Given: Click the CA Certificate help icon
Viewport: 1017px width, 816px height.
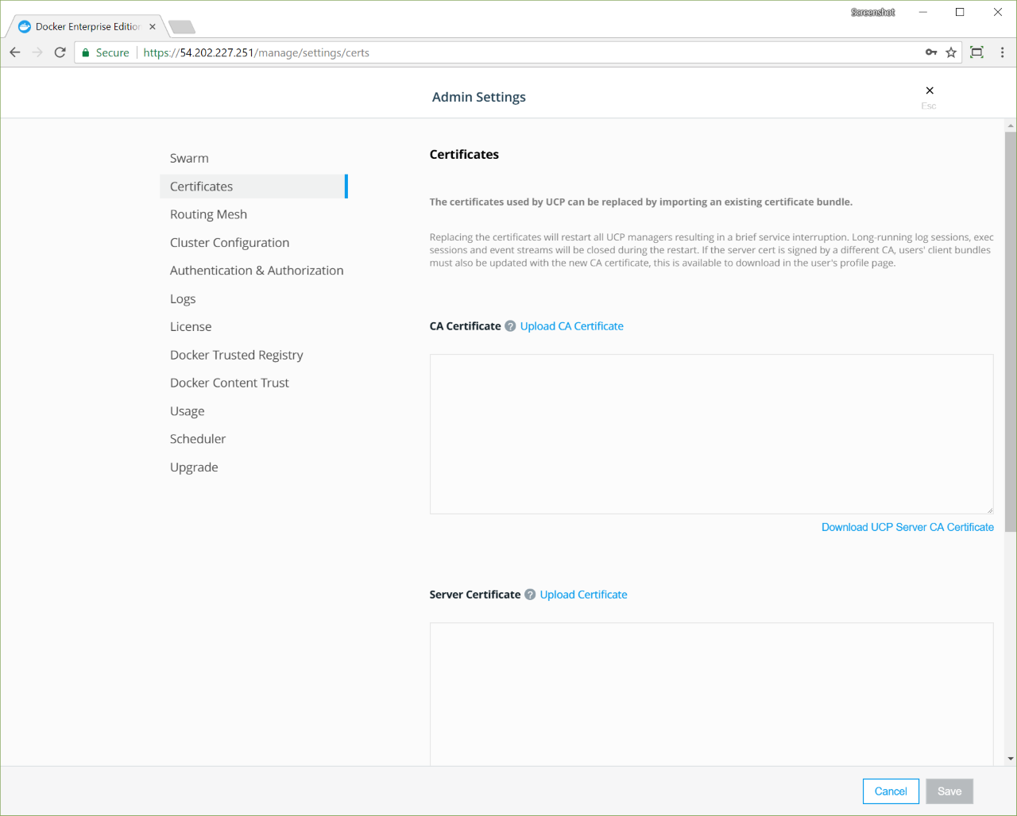Looking at the screenshot, I should (x=510, y=326).
